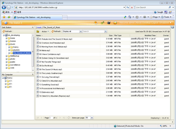Click the Favorites star icon

click(x=4, y=17)
